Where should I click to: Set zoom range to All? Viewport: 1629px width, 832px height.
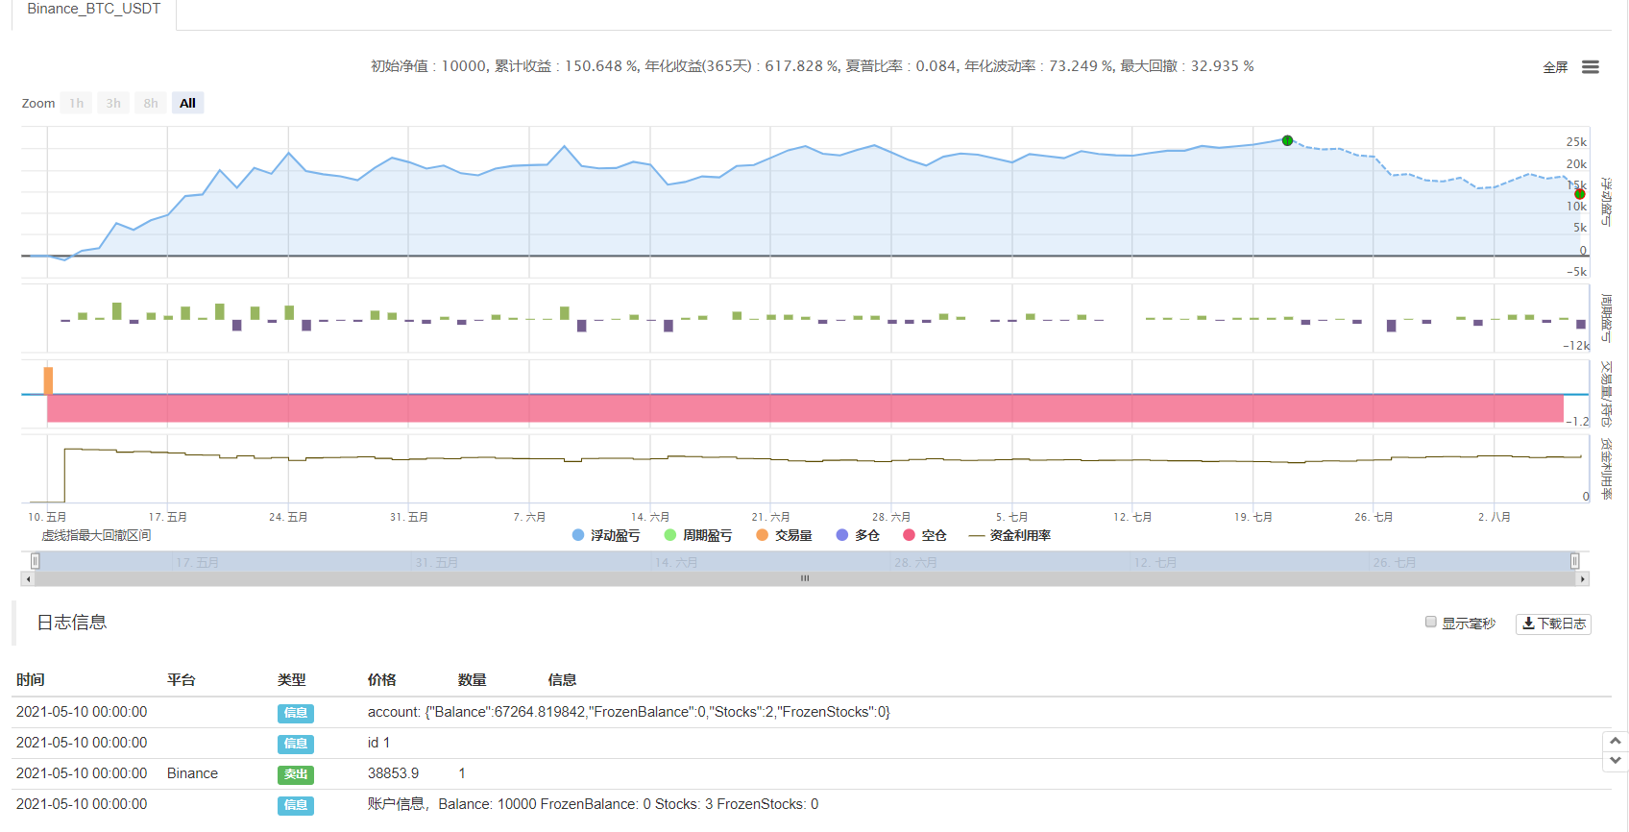pyautogui.click(x=187, y=103)
